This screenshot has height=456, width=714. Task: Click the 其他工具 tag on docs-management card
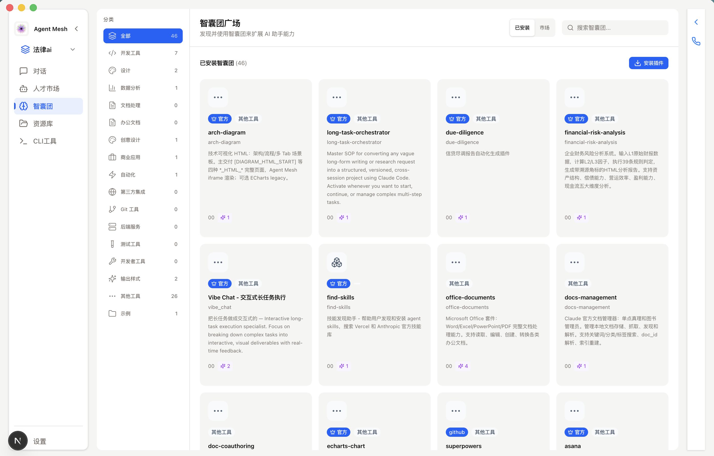tap(578, 284)
